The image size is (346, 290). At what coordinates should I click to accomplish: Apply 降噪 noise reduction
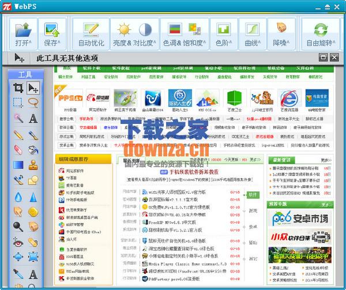pyautogui.click(x=281, y=34)
